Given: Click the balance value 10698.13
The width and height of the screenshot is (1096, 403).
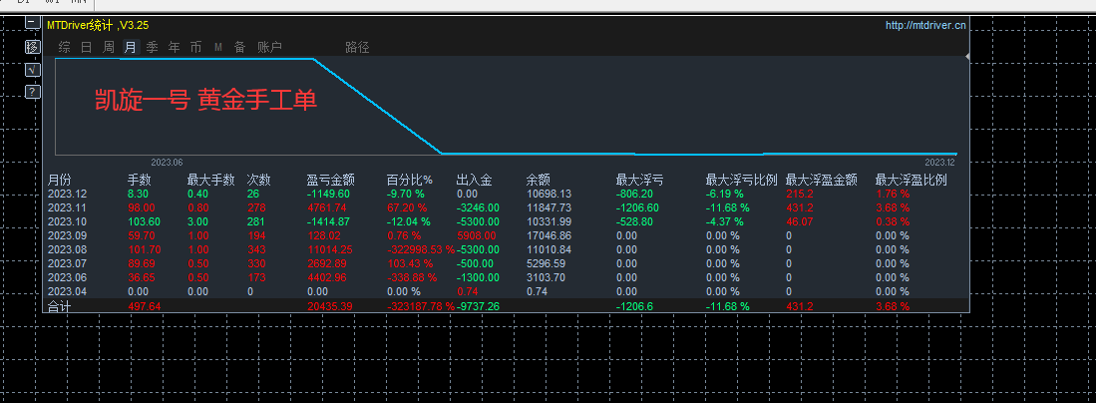Looking at the screenshot, I should pos(548,194).
